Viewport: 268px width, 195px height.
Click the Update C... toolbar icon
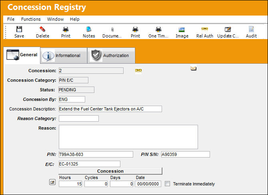click(x=228, y=32)
